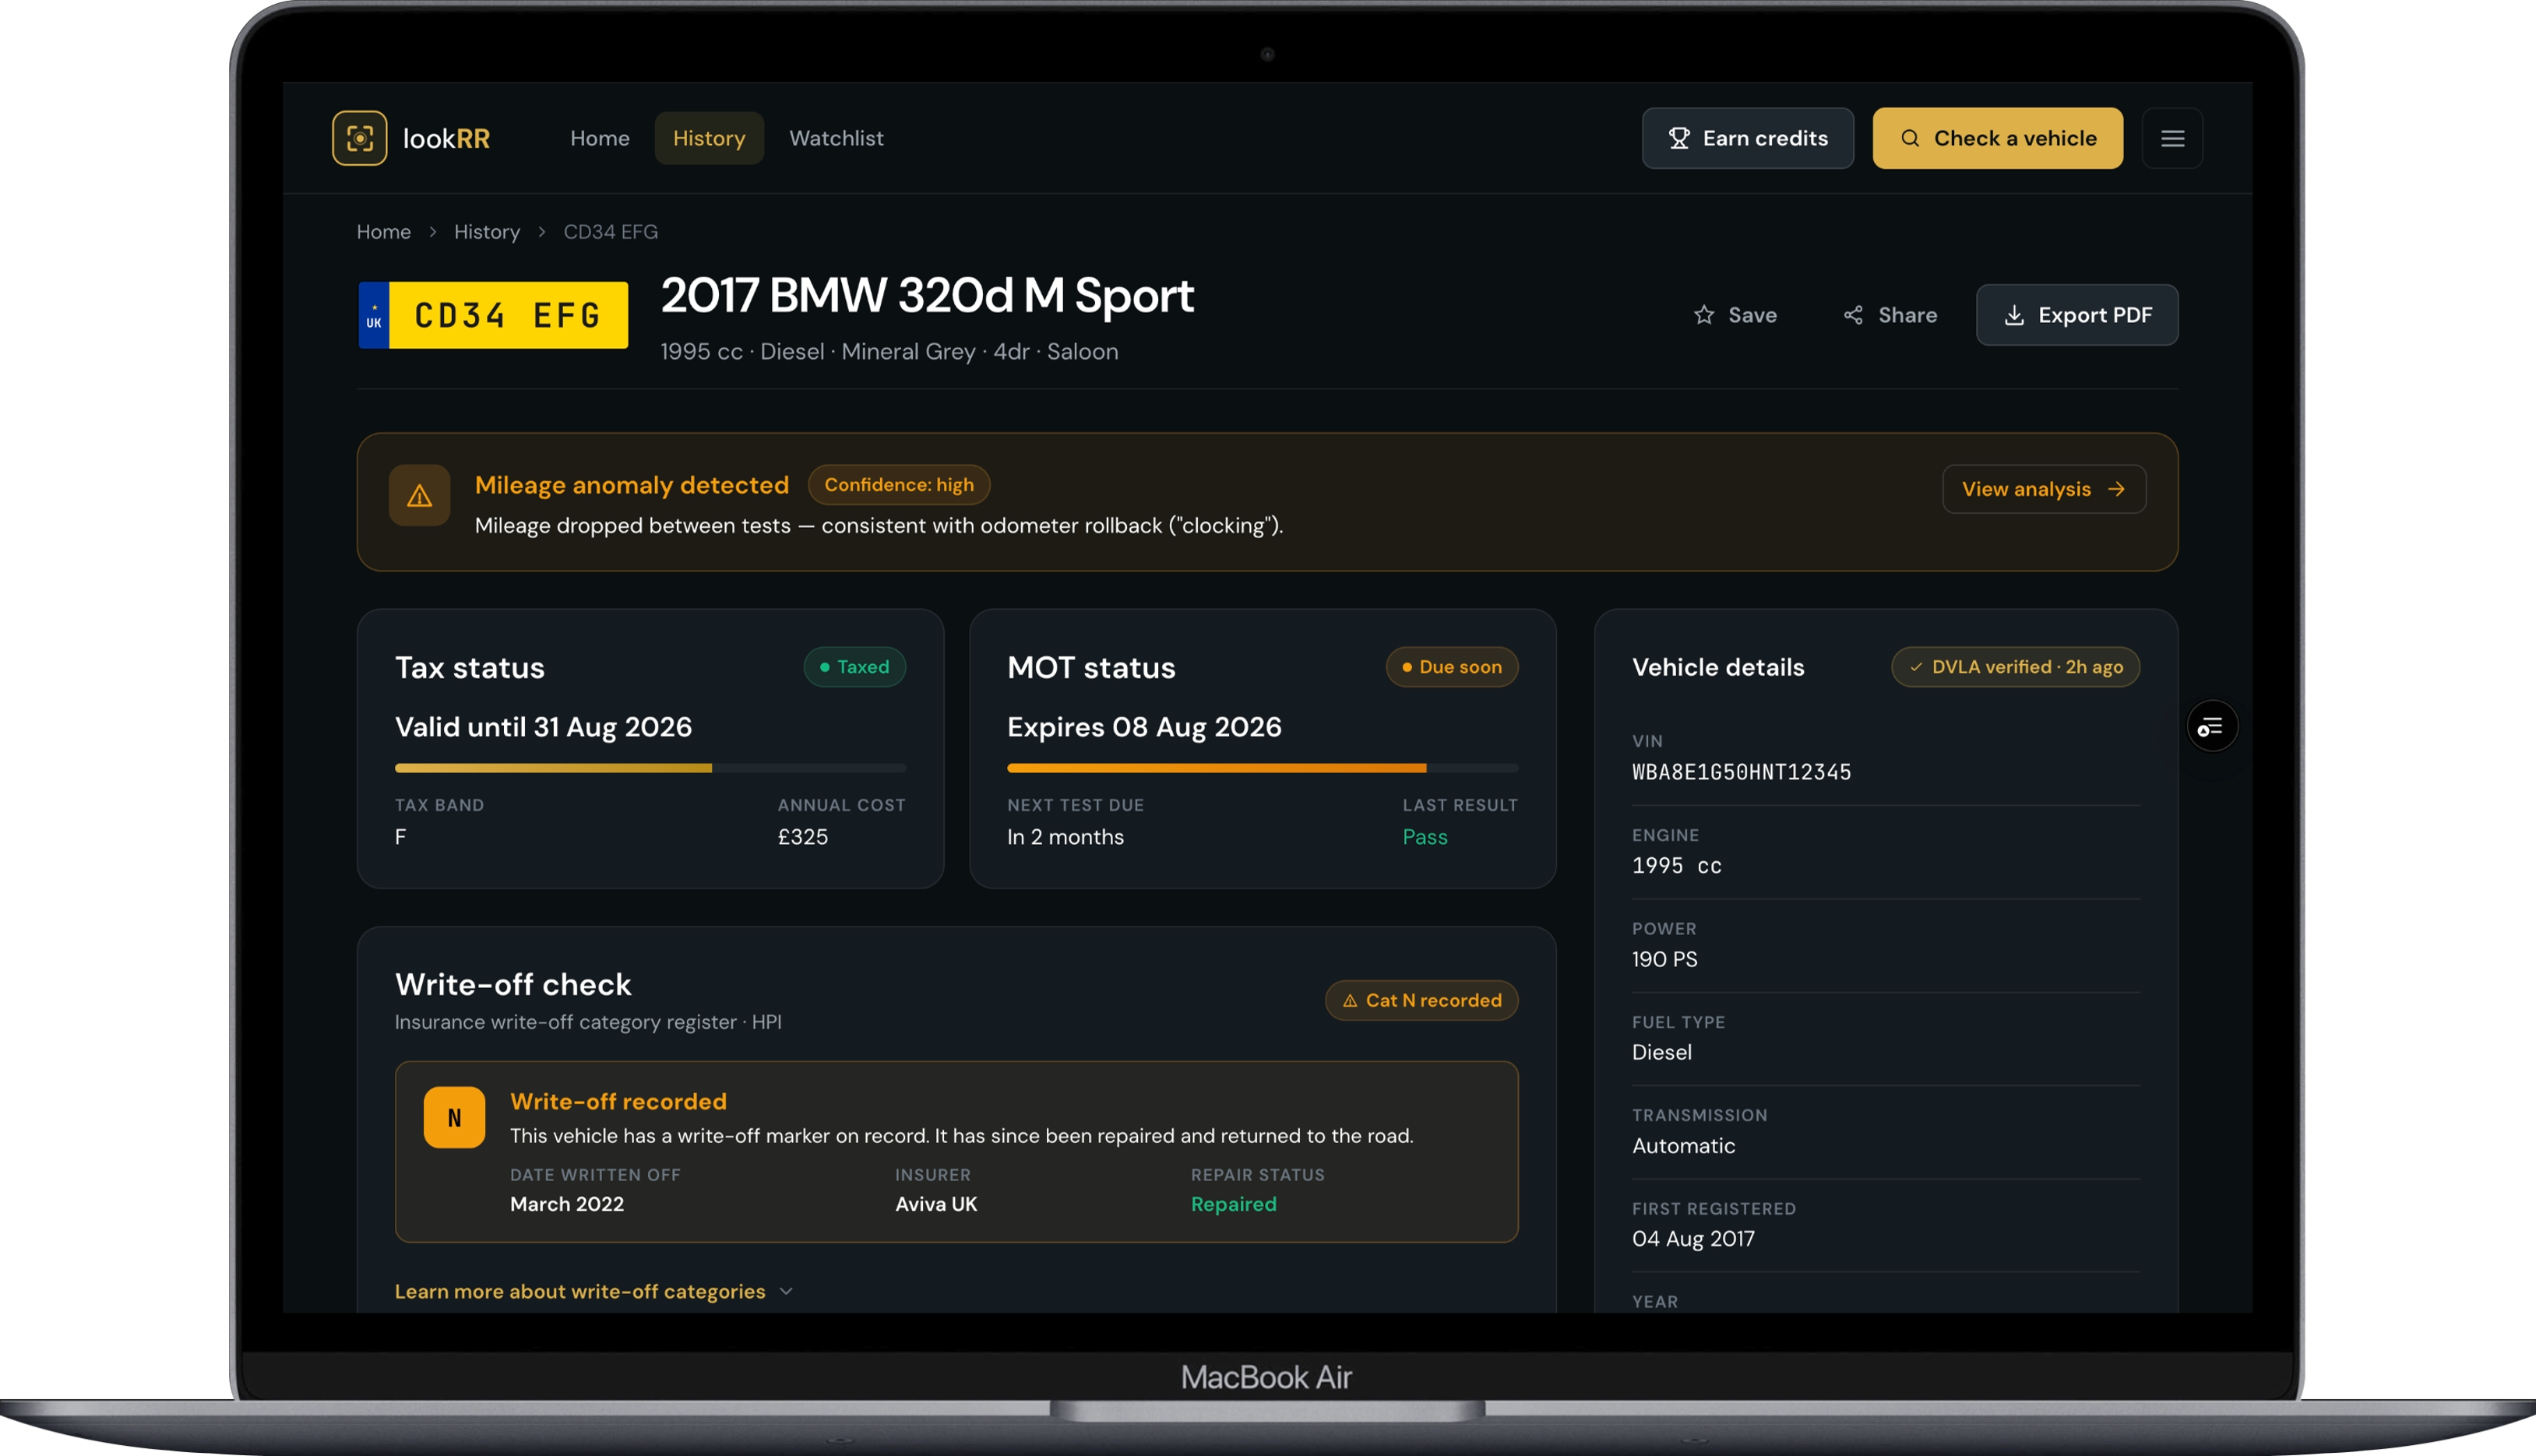The image size is (2536, 1456).
Task: Click the search magnifier icon
Action: pyautogui.click(x=1909, y=138)
